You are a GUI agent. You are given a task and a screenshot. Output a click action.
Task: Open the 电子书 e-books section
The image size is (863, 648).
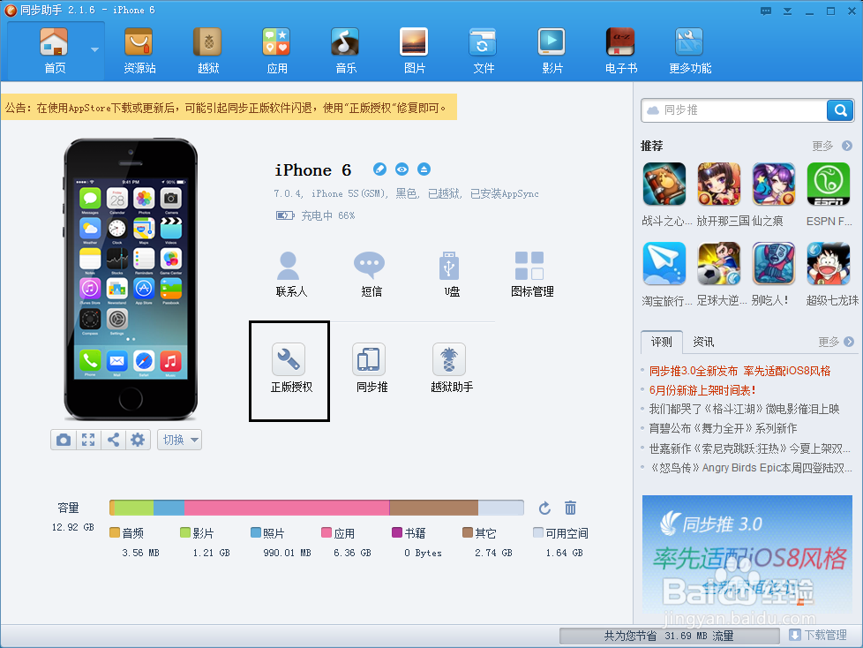point(621,51)
